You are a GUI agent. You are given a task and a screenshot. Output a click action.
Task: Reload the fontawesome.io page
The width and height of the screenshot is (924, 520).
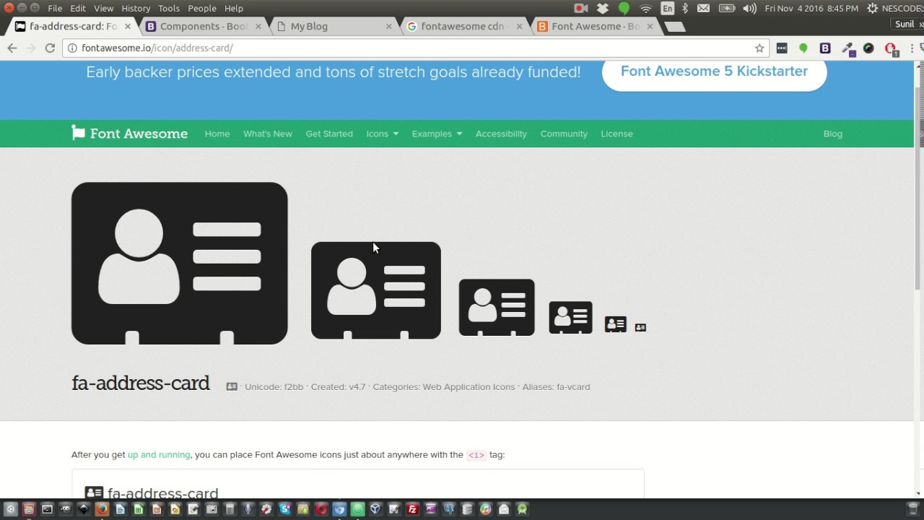click(50, 48)
